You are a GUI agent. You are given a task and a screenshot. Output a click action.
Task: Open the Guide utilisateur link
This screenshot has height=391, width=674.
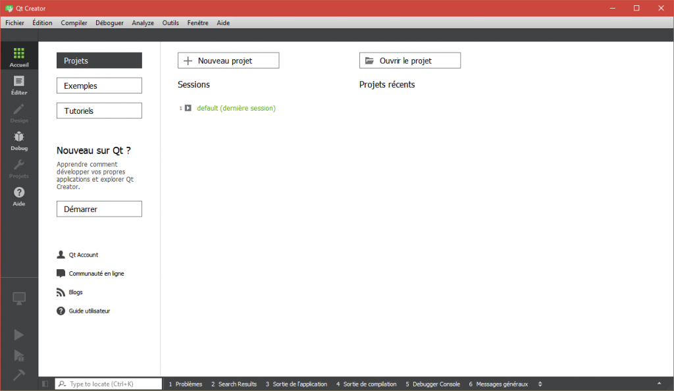(90, 311)
